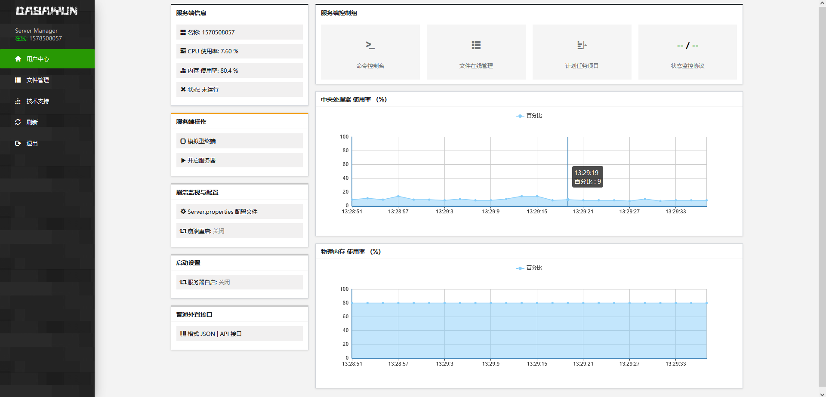Click 普通外置接口 panel heading

(x=194, y=314)
